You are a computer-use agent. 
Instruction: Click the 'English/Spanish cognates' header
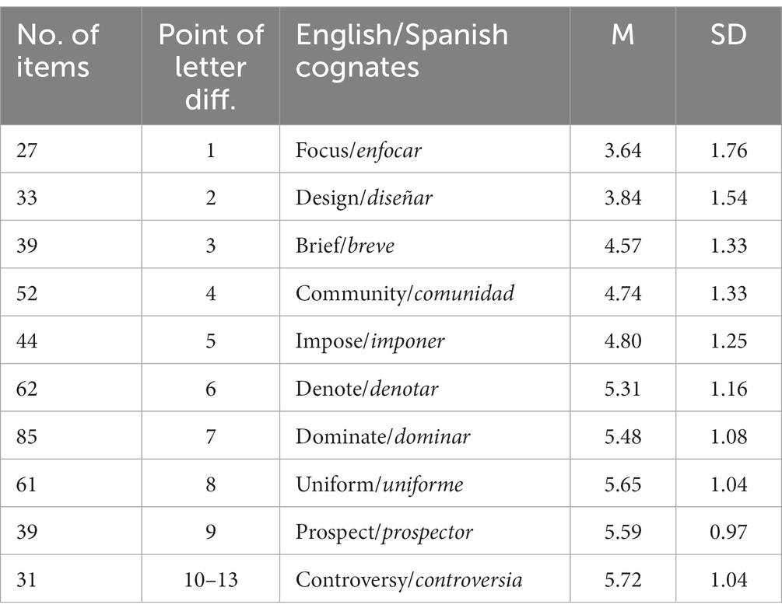point(402,51)
